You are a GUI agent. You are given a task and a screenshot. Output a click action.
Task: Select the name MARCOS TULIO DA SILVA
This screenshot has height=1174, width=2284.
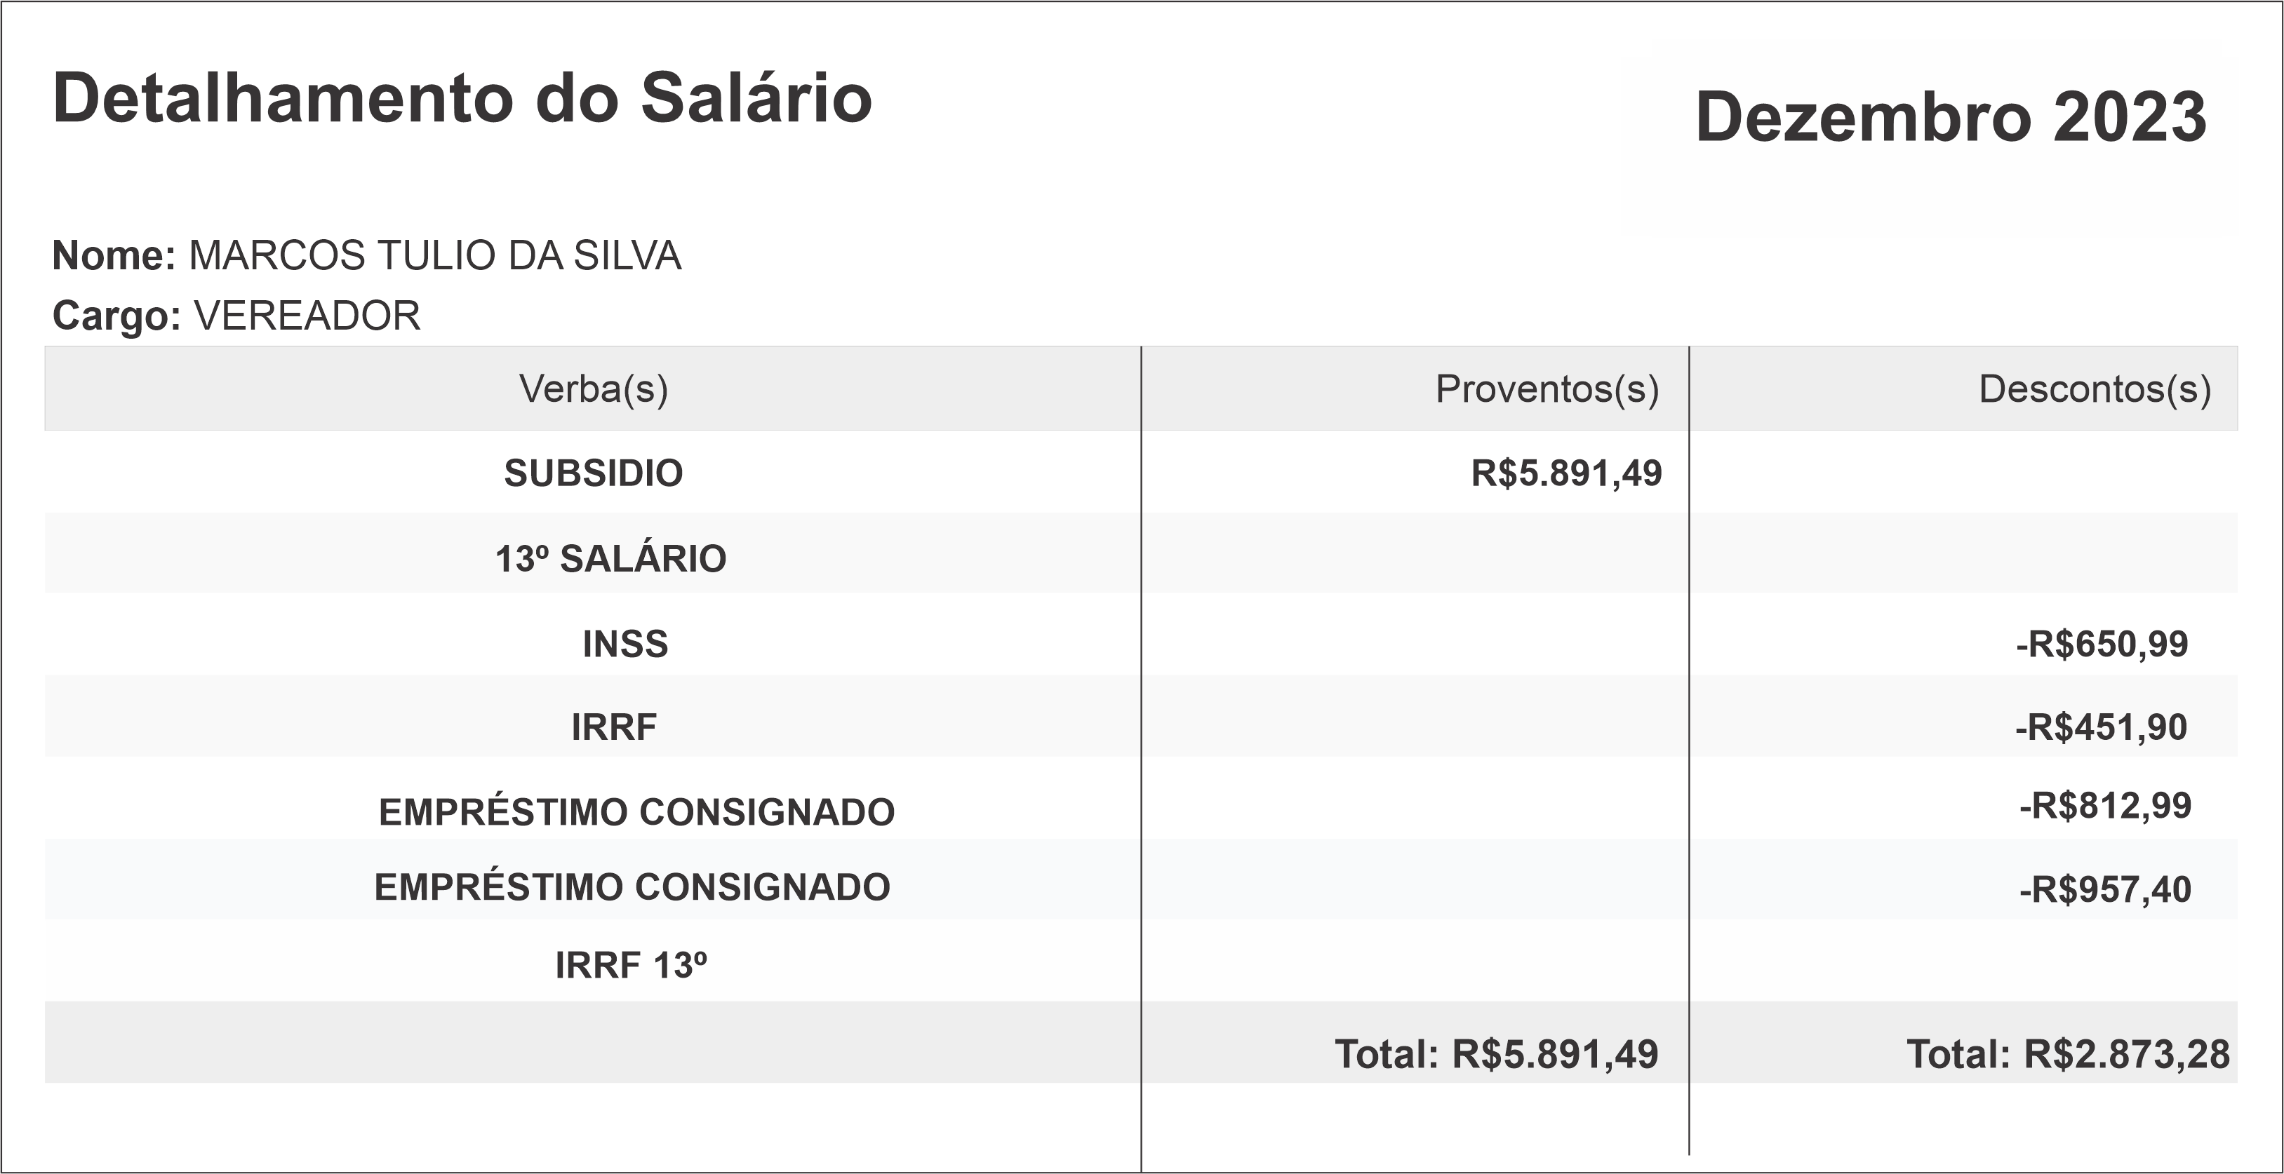click(434, 256)
